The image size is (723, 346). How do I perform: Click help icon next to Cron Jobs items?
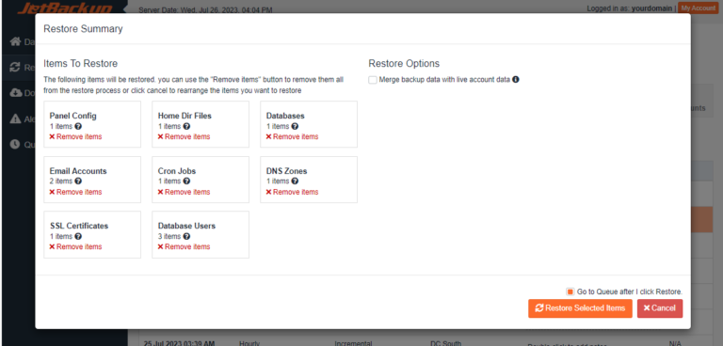point(186,181)
